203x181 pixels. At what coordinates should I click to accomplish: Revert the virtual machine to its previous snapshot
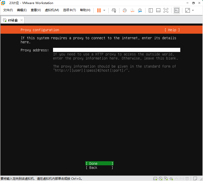[132, 10]
